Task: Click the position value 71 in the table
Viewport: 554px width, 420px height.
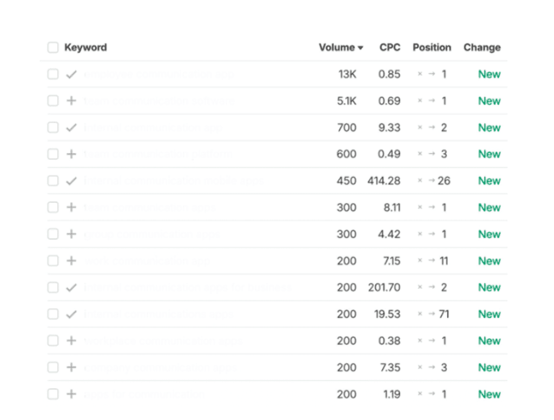Action: pyautogui.click(x=444, y=314)
